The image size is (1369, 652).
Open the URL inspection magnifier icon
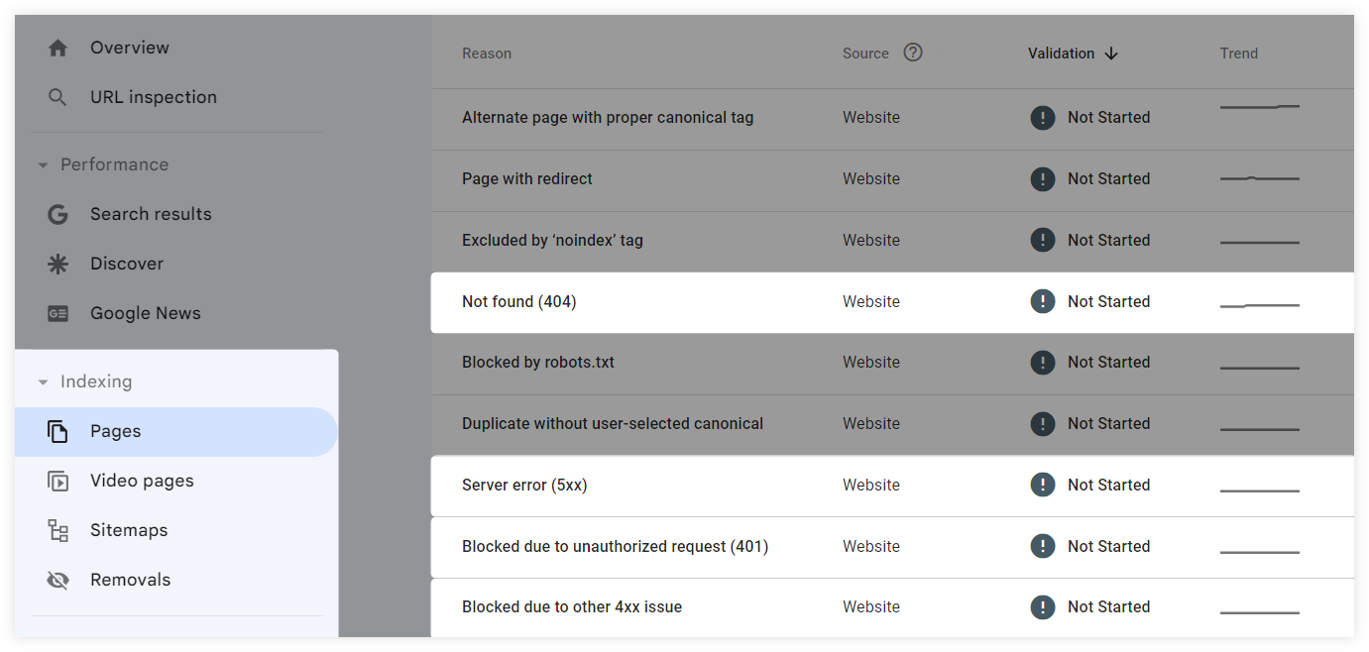(x=57, y=96)
